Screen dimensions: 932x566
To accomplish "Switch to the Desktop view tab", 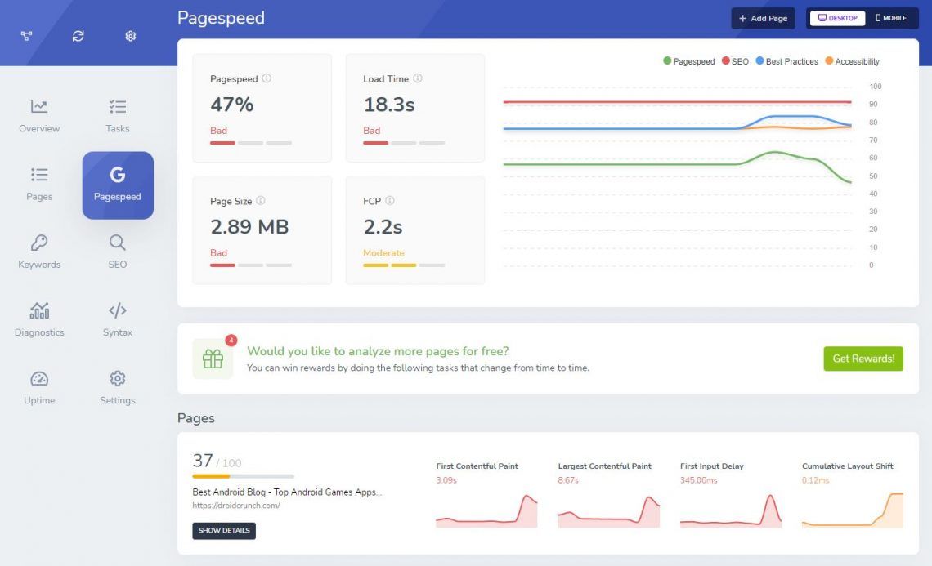I will point(837,18).
